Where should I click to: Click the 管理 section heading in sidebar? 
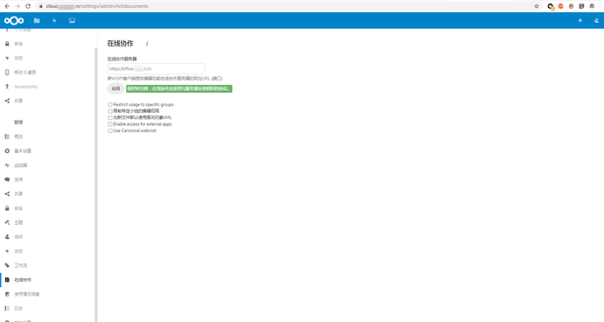point(18,122)
